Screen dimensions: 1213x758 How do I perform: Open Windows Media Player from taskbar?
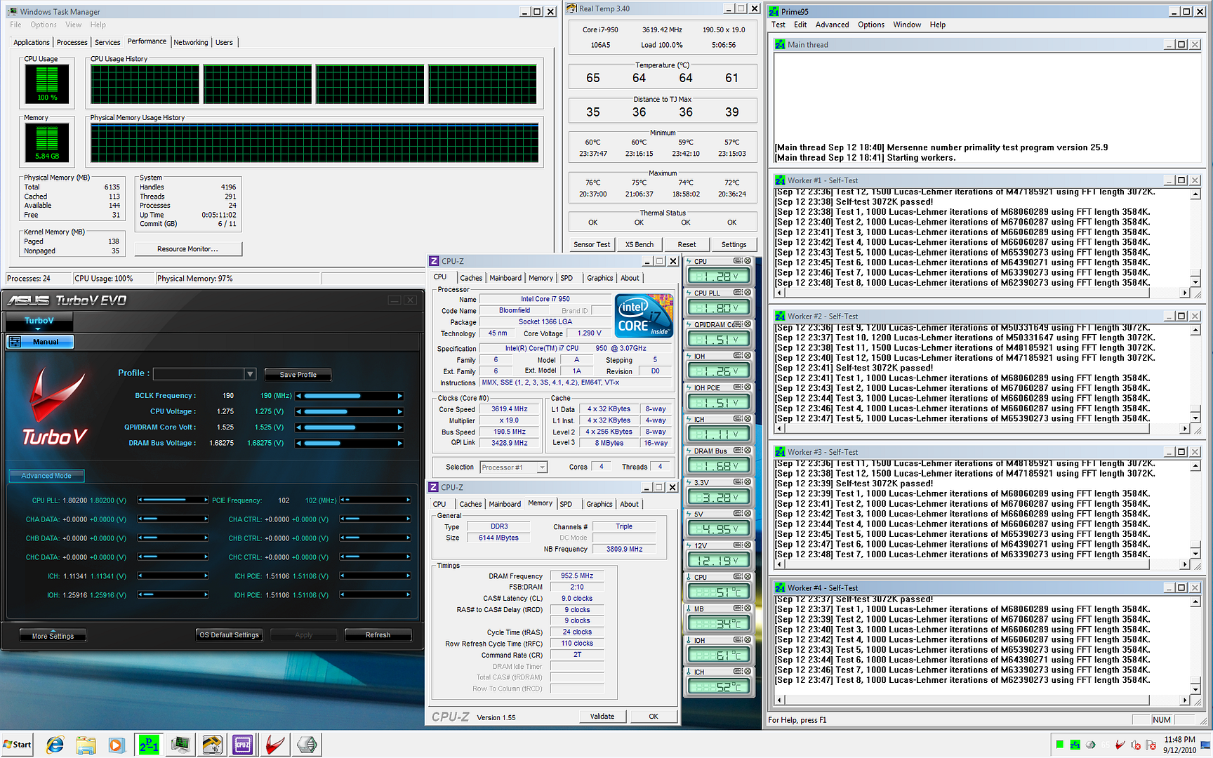tap(117, 745)
